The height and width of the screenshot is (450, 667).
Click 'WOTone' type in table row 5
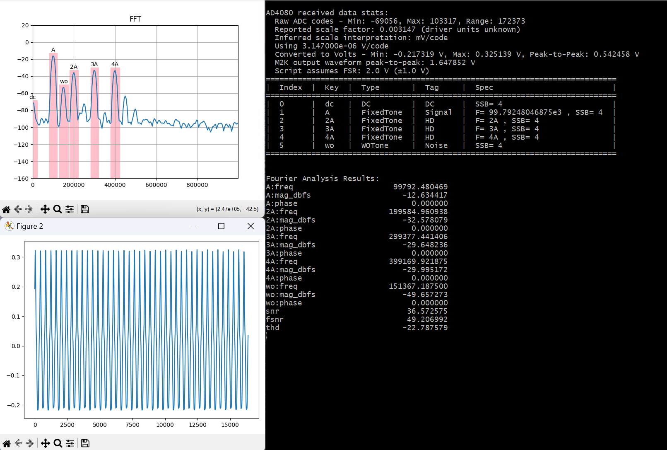point(375,145)
